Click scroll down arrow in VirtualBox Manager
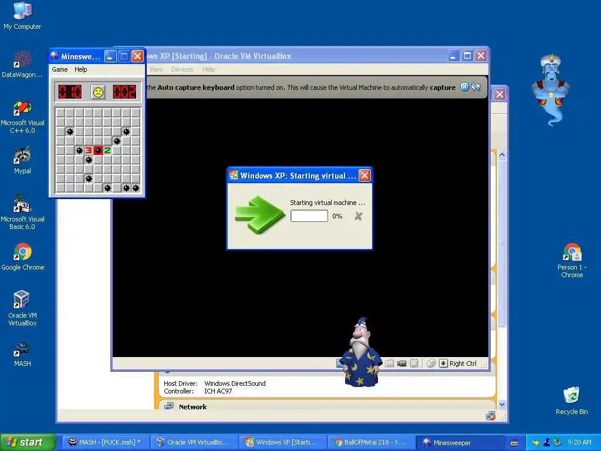The image size is (601, 451). click(502, 404)
